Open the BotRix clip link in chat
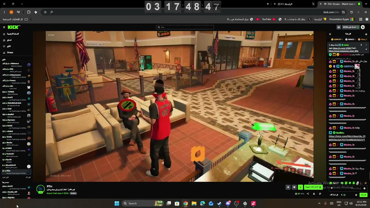Screen dimensions: 370x208 tap(347, 138)
